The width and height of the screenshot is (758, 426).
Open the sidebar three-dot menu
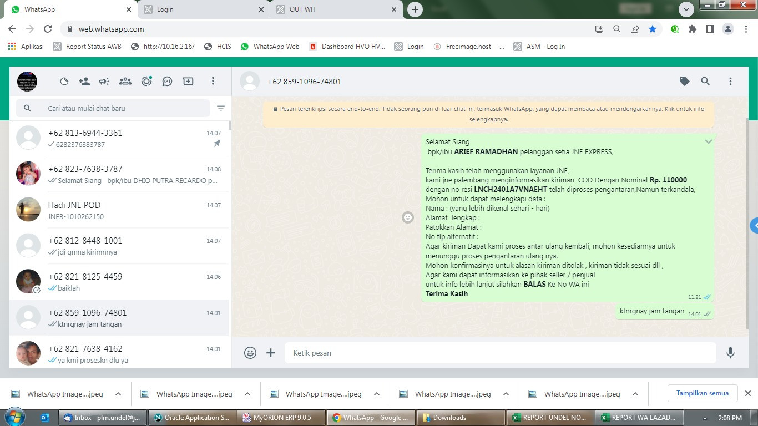[213, 82]
